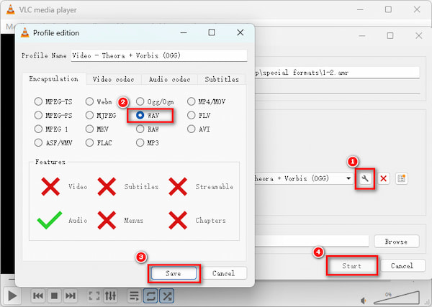The width and height of the screenshot is (432, 307).
Task: Click the next media button
Action: (71, 296)
